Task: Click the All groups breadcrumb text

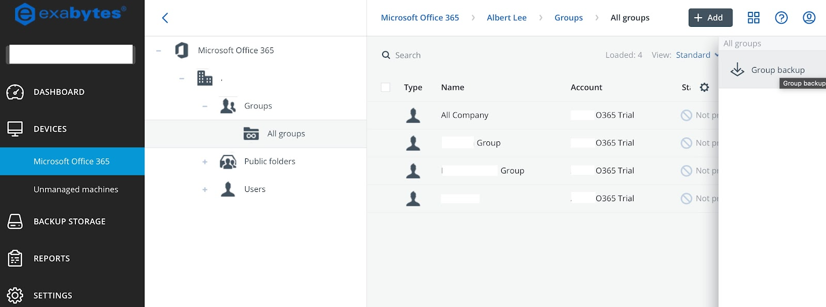Action: (630, 18)
